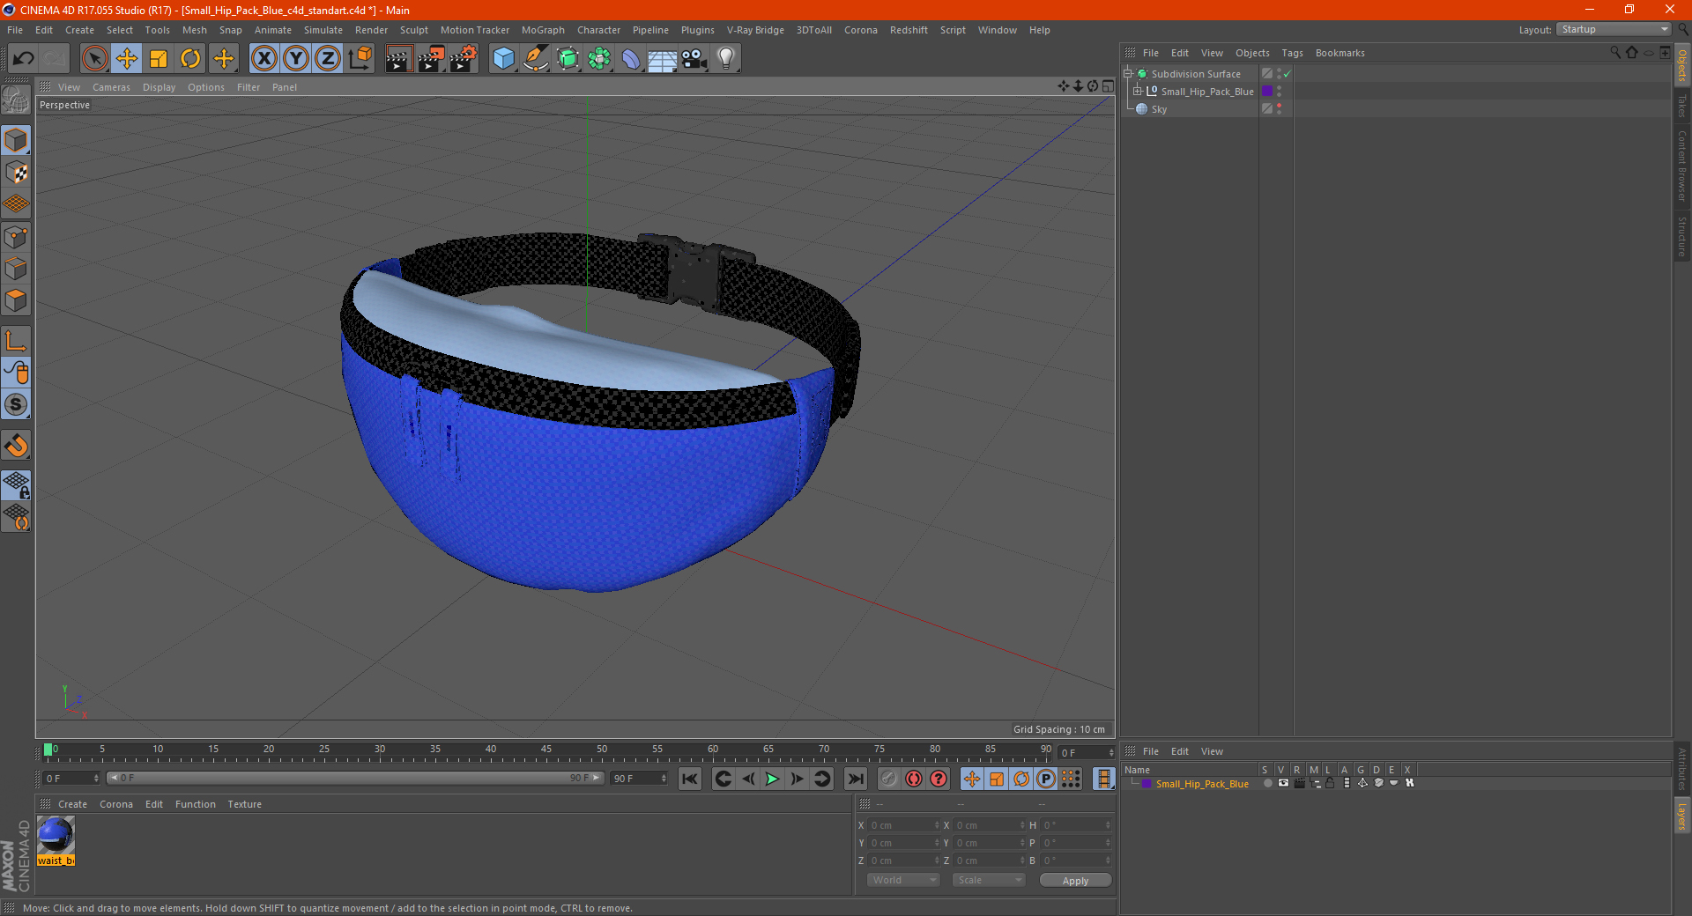Click Render to Picture Viewer icon
1692x916 pixels.
point(431,59)
